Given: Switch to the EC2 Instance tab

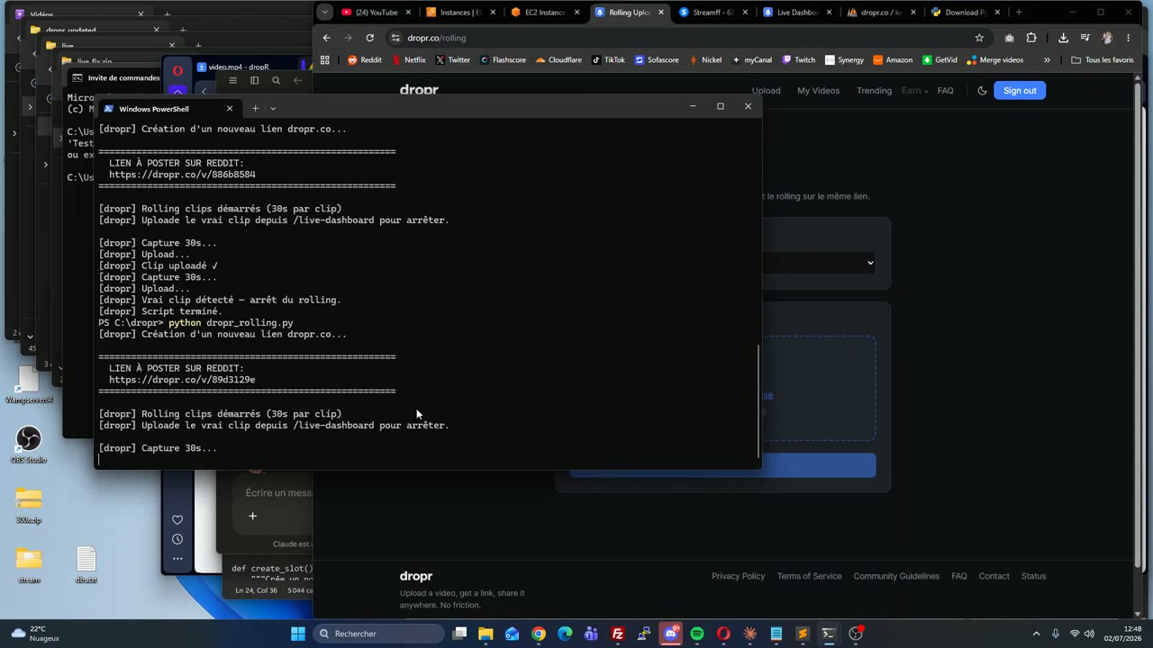Looking at the screenshot, I should pyautogui.click(x=544, y=13).
